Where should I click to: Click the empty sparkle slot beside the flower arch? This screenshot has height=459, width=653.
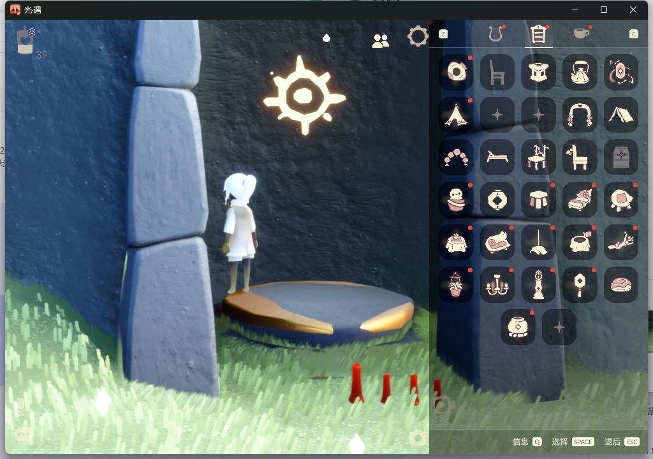[538, 115]
